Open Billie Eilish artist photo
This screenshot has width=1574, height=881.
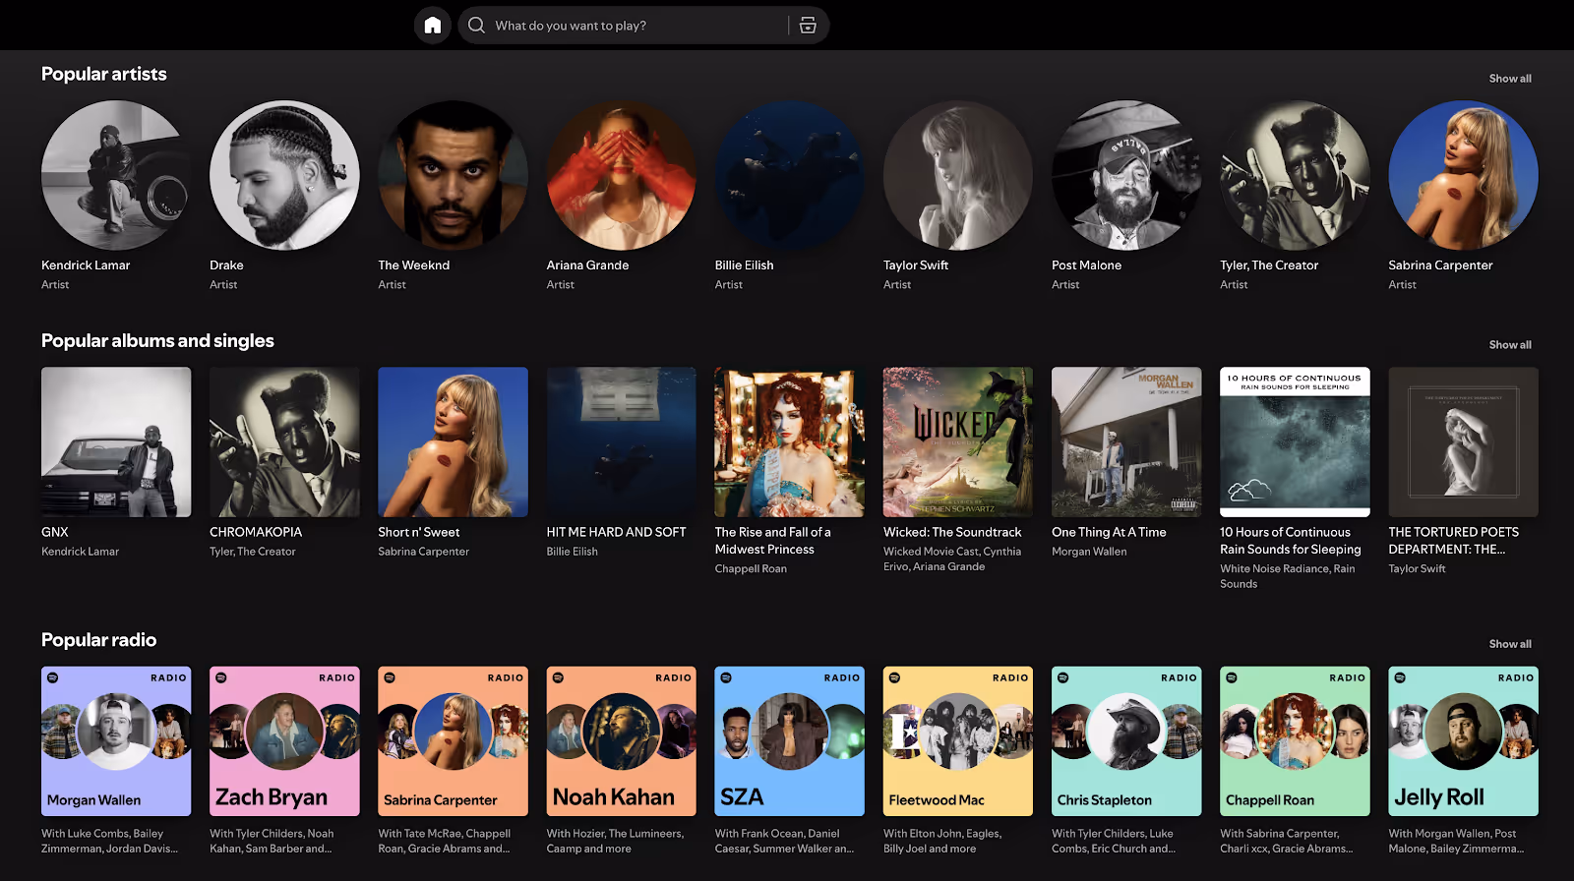pos(790,175)
